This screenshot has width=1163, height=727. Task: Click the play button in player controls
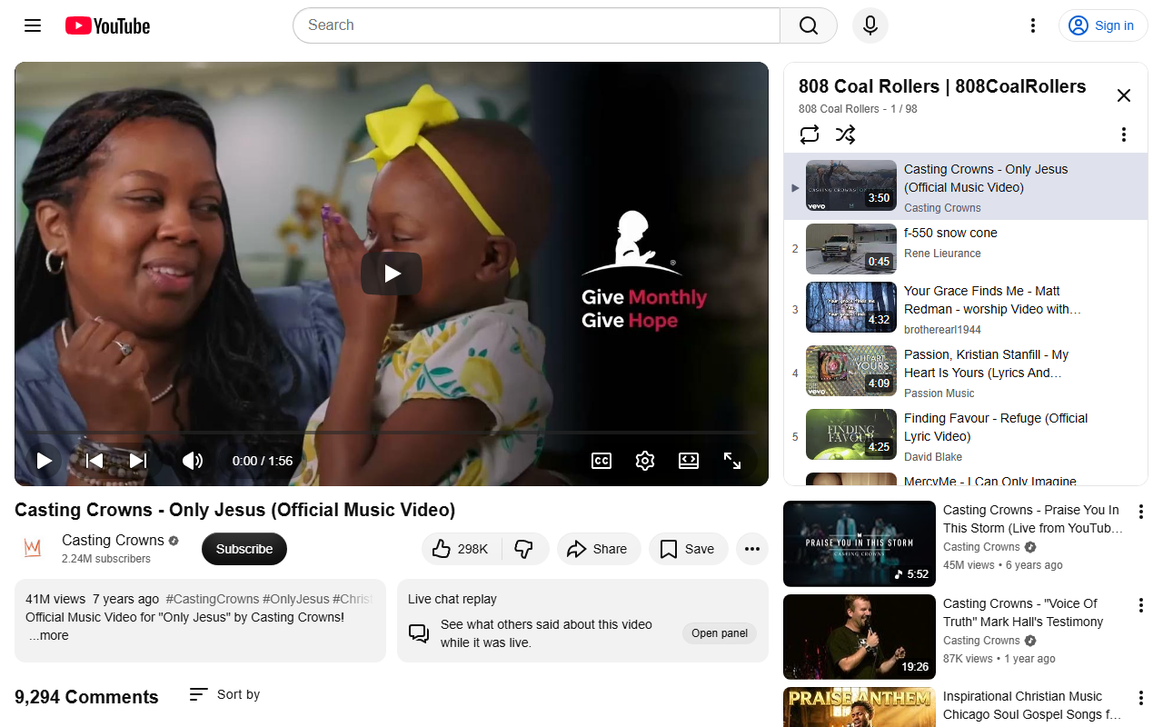pyautogui.click(x=44, y=461)
